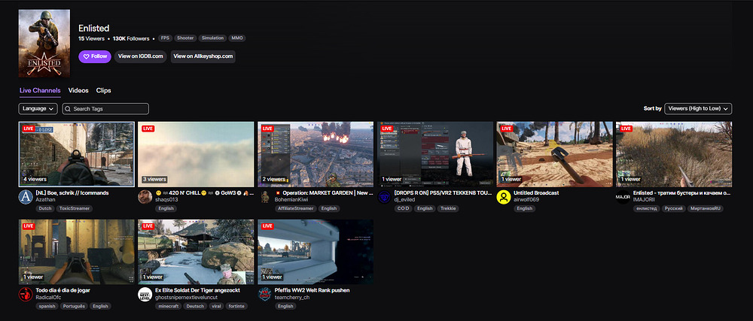Screen dimensions: 753x321
Task: Select the spanish tag under RadicalOfc
Action: (47, 306)
